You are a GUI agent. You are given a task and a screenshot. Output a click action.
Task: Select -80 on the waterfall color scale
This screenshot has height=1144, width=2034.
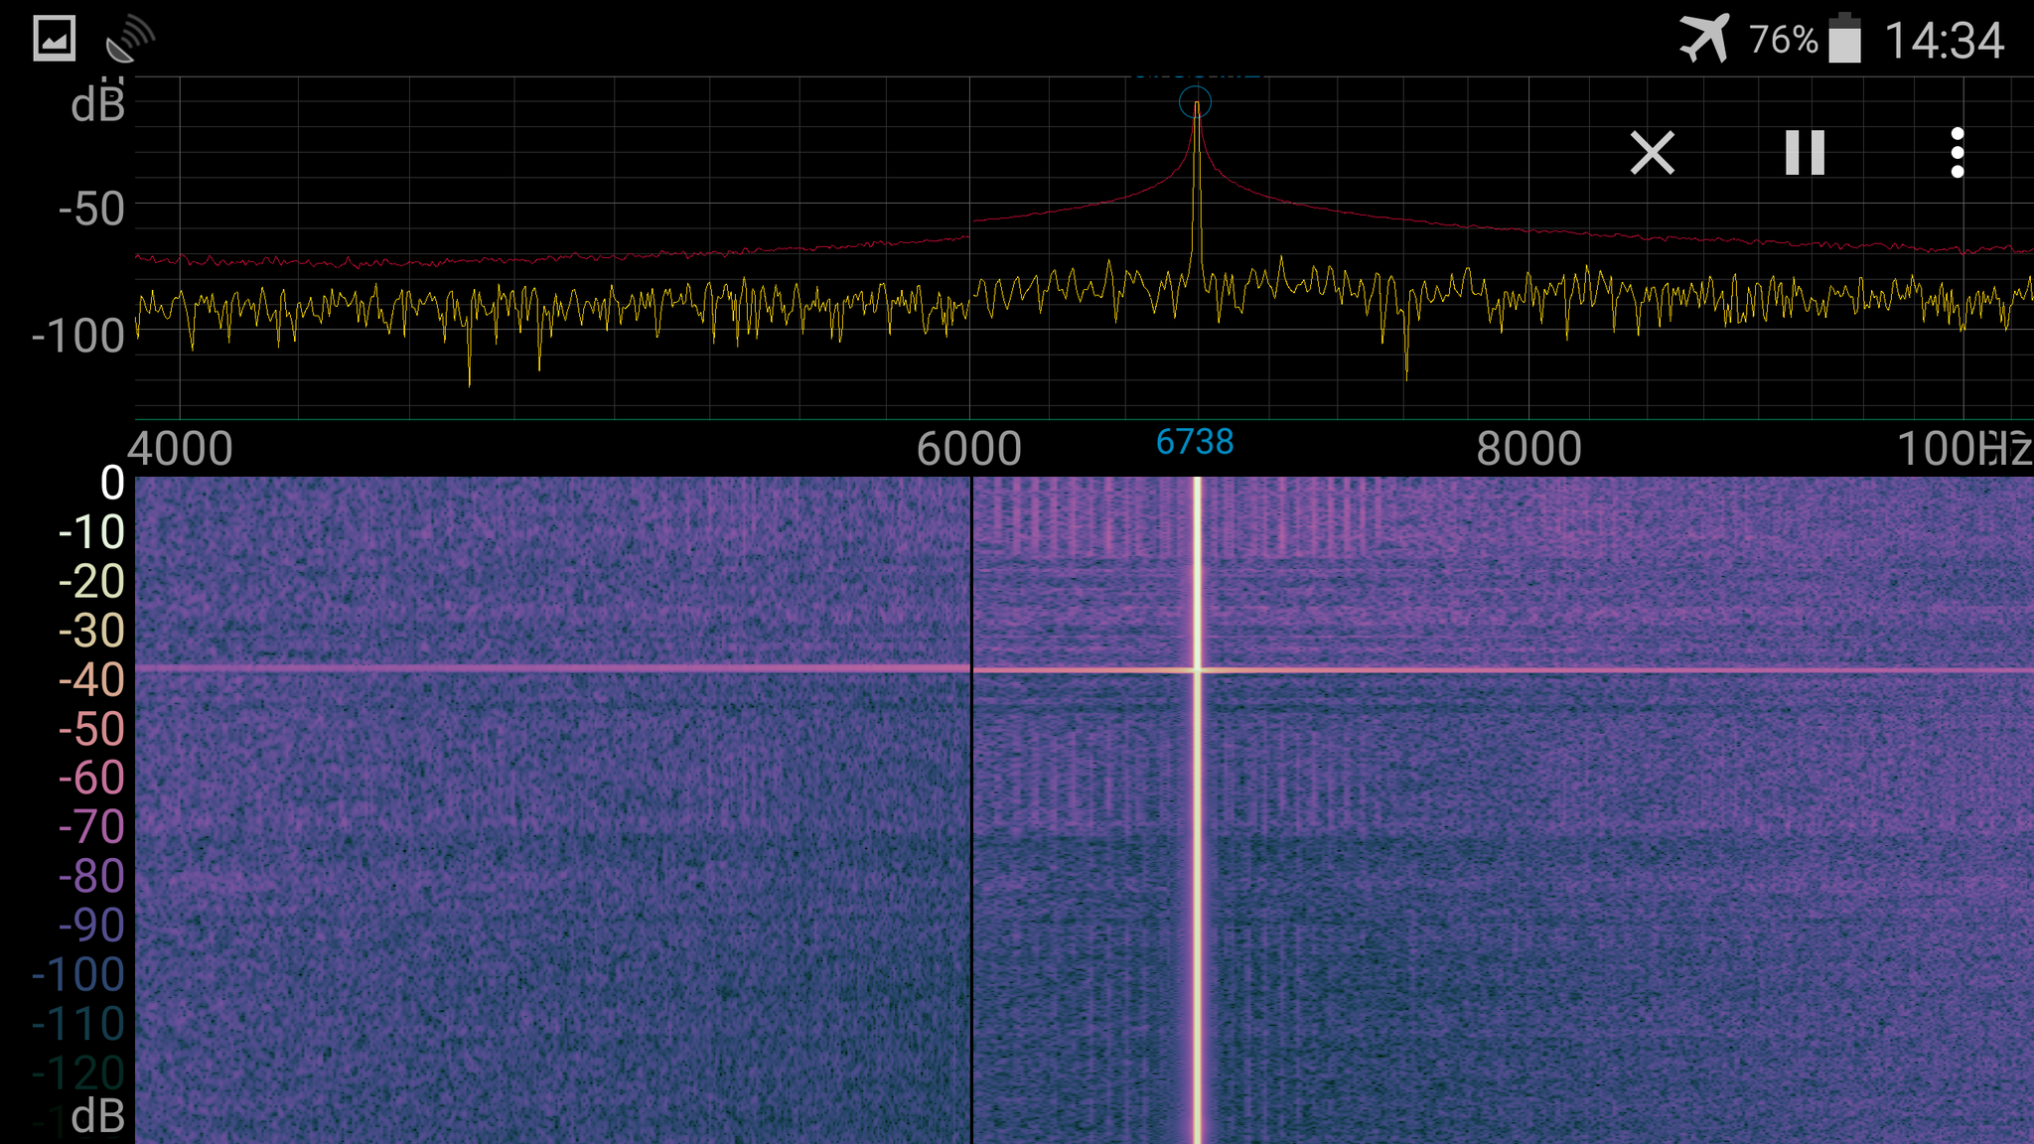pos(90,876)
